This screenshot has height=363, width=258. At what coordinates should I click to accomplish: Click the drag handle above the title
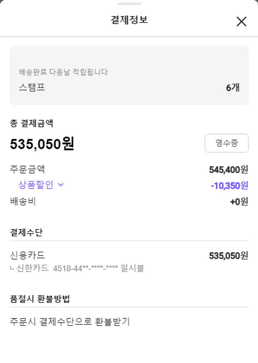point(129,4)
